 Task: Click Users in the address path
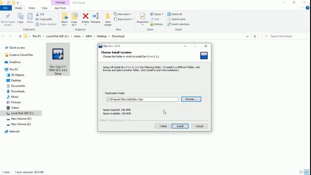(x=77, y=36)
